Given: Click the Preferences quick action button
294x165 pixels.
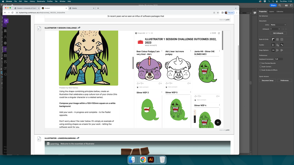Looking at the screenshot, I should click(x=284, y=81).
